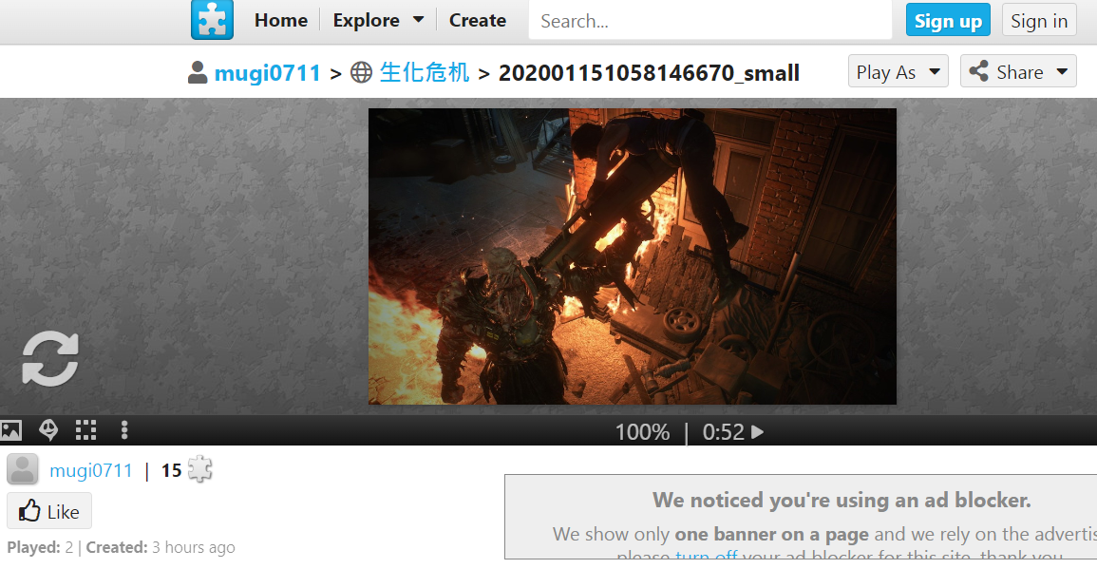
Task: Open mugi0711 avatar below the puzzle
Action: pos(23,469)
